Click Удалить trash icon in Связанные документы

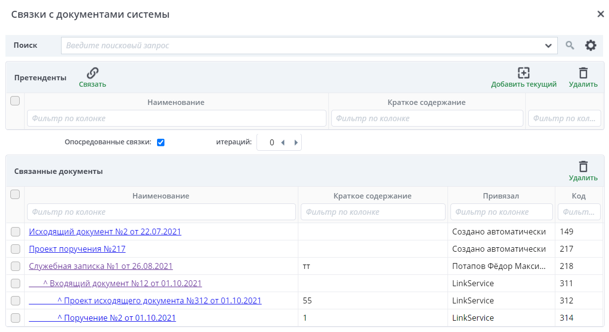coord(583,167)
